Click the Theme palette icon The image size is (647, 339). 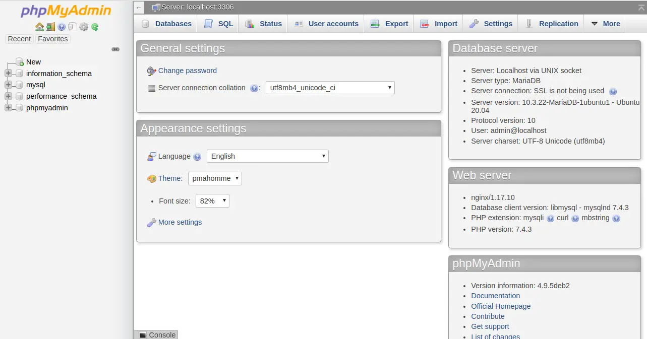(152, 179)
